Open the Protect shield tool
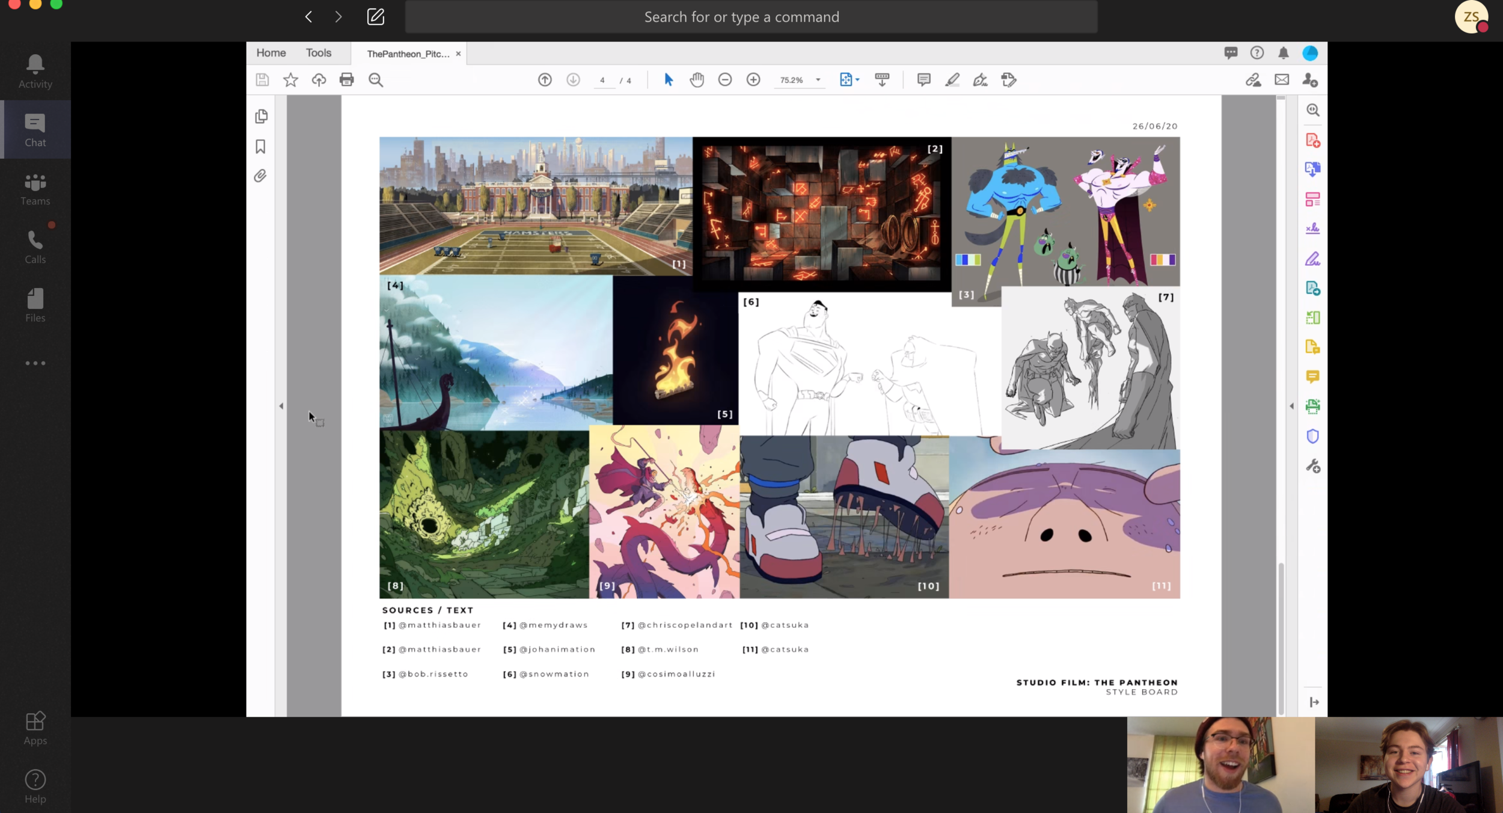This screenshot has width=1503, height=813. pos(1313,436)
